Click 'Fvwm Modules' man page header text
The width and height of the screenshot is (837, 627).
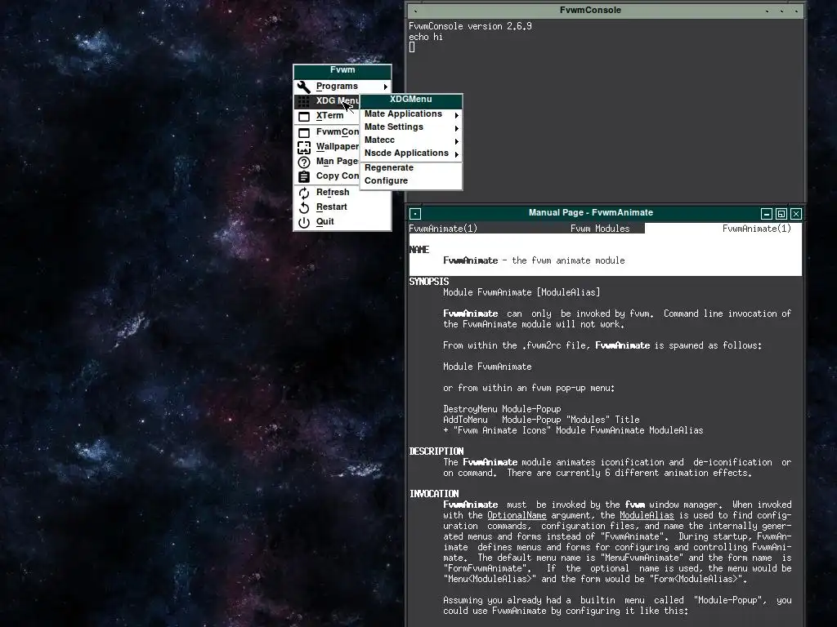click(x=600, y=229)
